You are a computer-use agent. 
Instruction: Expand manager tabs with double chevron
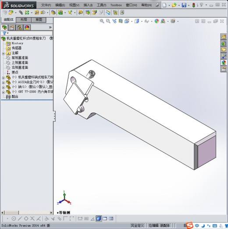[50, 27]
